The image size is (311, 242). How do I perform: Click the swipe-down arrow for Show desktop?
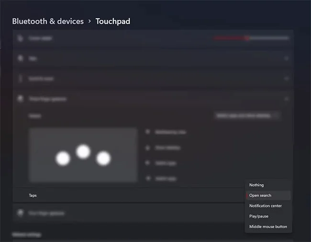click(x=147, y=148)
